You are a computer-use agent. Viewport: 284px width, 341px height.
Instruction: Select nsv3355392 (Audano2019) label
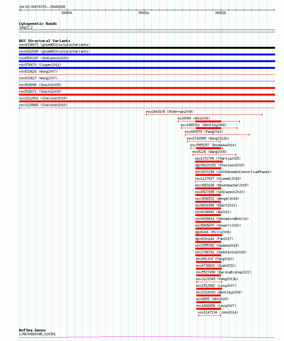click(x=217, y=245)
